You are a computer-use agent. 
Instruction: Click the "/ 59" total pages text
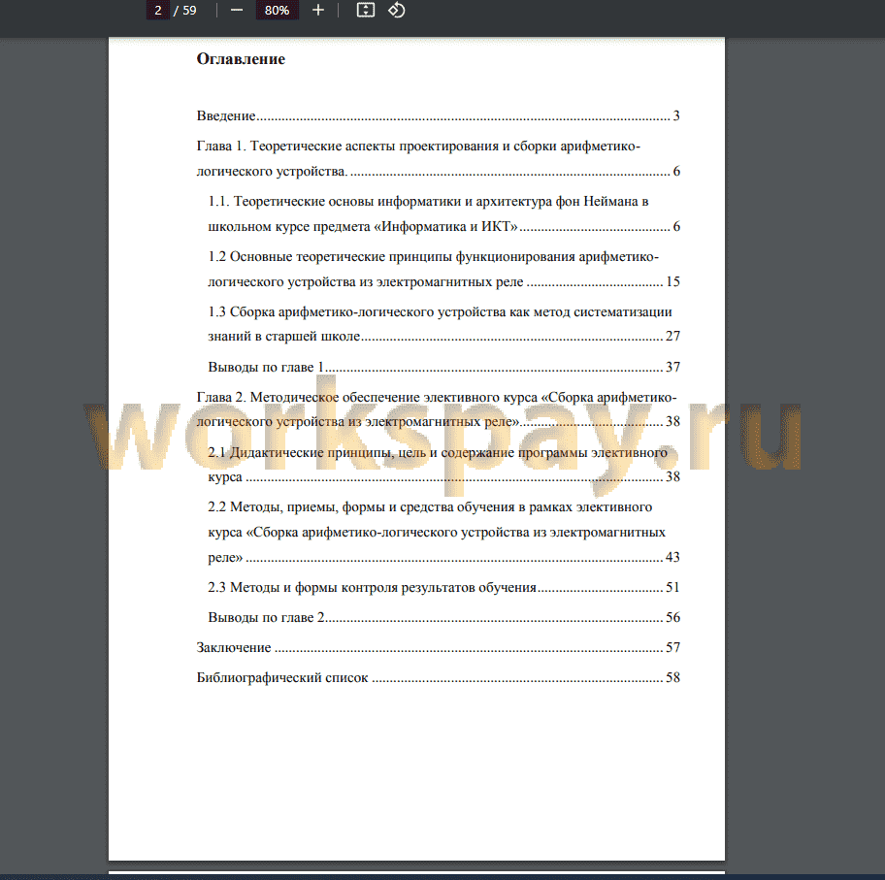[x=185, y=10]
